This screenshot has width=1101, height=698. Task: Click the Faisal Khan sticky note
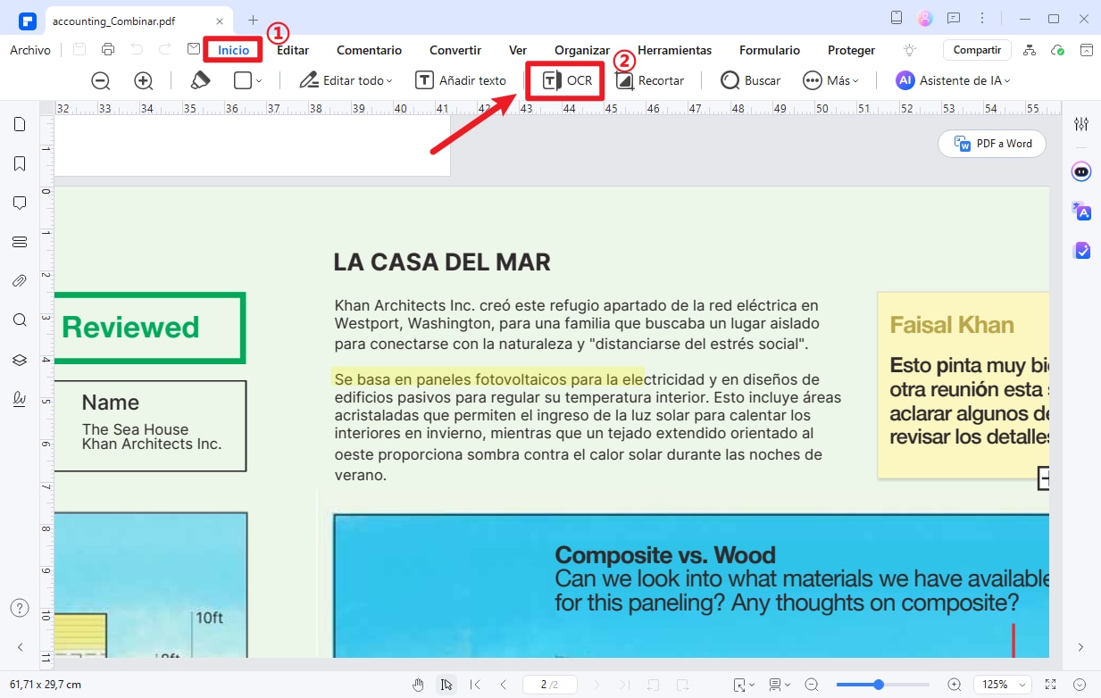[963, 386]
